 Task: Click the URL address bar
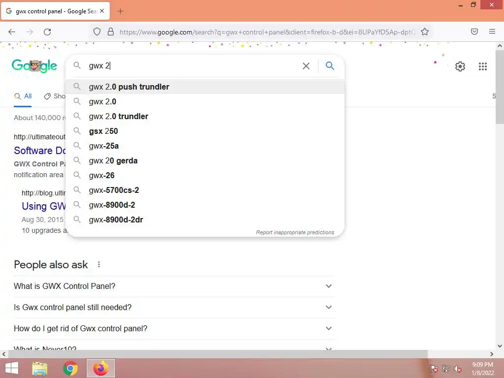coord(267,32)
